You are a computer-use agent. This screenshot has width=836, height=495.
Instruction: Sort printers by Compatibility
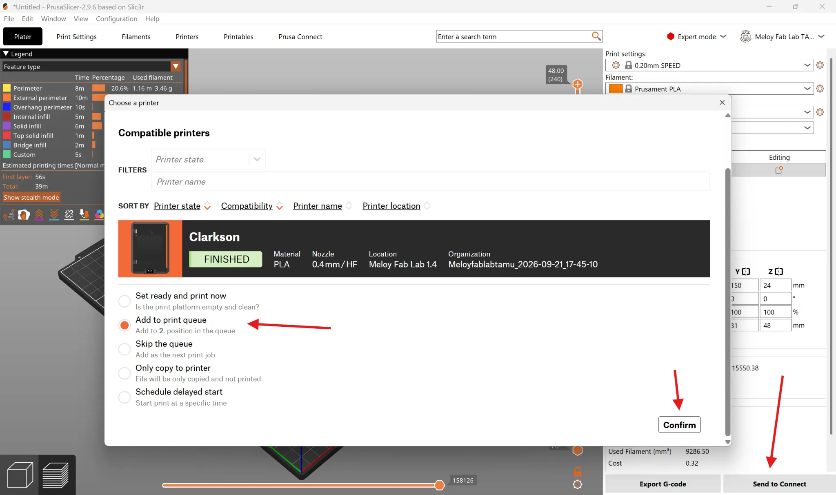click(247, 206)
